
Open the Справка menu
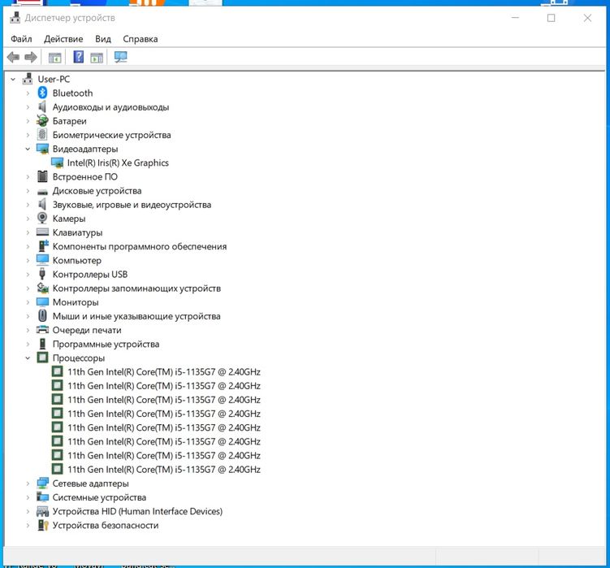pyautogui.click(x=141, y=39)
